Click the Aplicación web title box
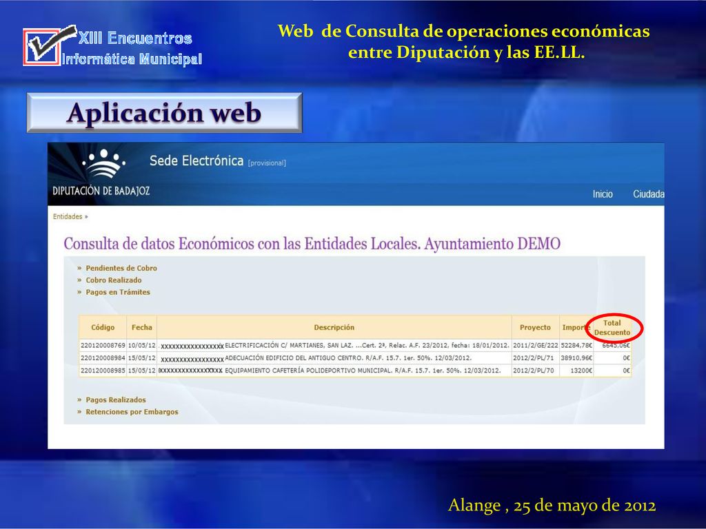 [x=164, y=112]
